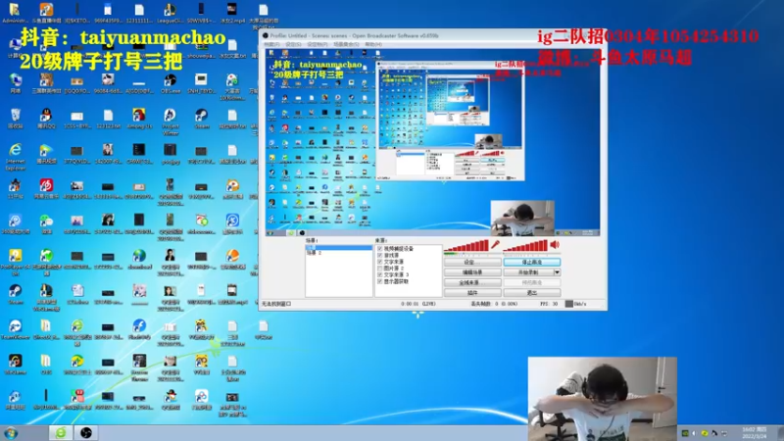Viewport: 784px width, 441px height.
Task: Launch Tencent QQ penguin shortcut
Action: [x=46, y=119]
